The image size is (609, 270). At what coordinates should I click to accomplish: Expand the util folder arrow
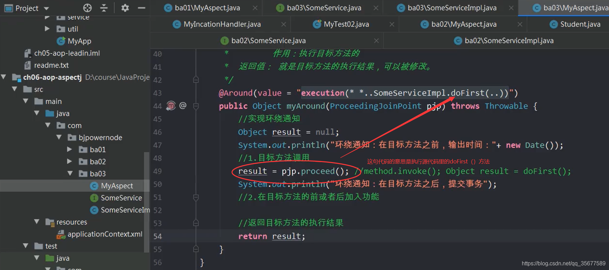(47, 29)
